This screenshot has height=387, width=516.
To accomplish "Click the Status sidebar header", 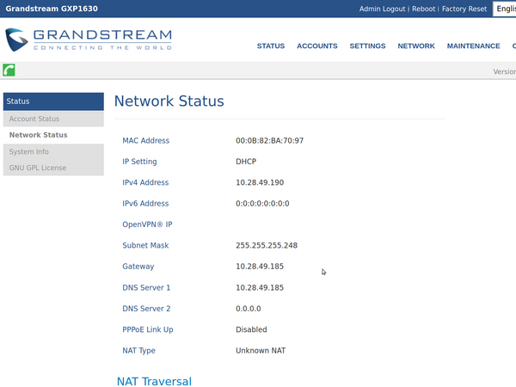I will pyautogui.click(x=53, y=101).
